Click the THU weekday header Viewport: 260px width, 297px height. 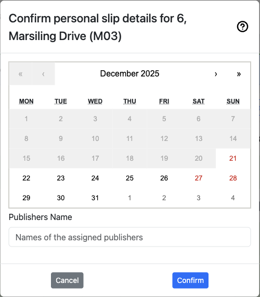[x=129, y=101]
